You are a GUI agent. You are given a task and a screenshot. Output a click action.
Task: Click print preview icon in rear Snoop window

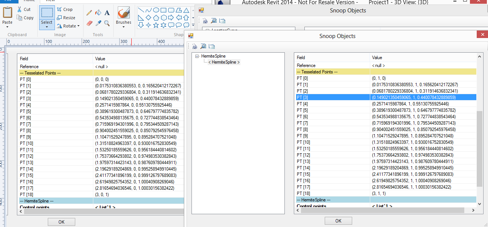(213, 21)
